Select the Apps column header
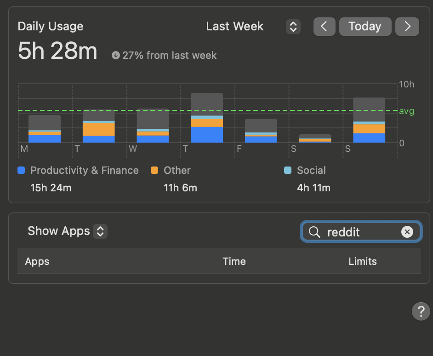This screenshot has width=433, height=356. coord(37,261)
